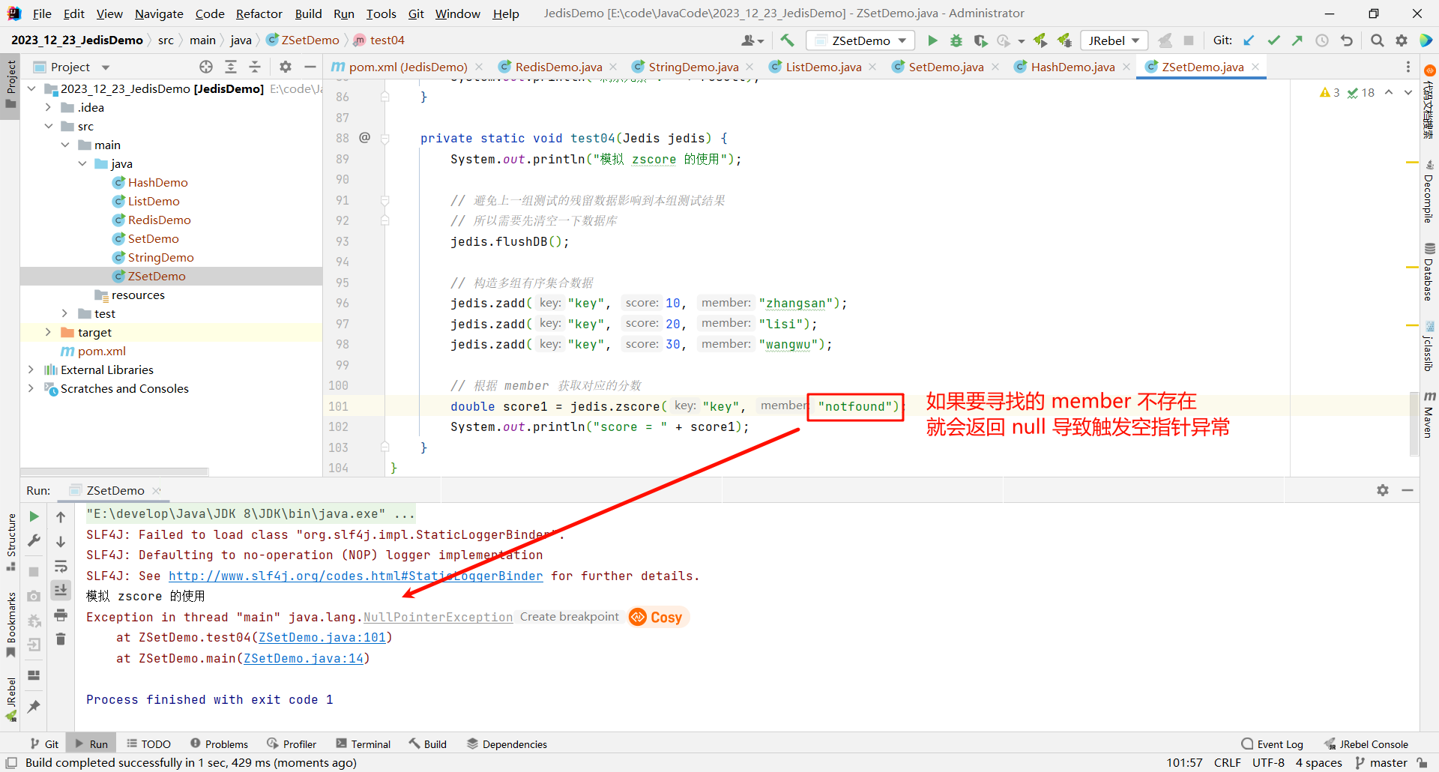
Task: Click the Git update project arrow
Action: (x=1249, y=40)
